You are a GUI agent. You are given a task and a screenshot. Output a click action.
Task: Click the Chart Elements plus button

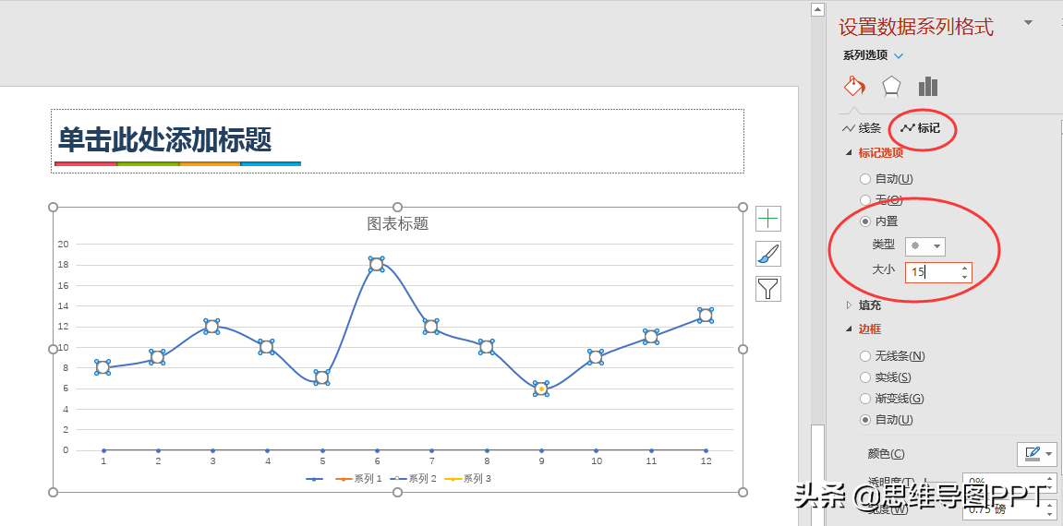click(x=768, y=219)
